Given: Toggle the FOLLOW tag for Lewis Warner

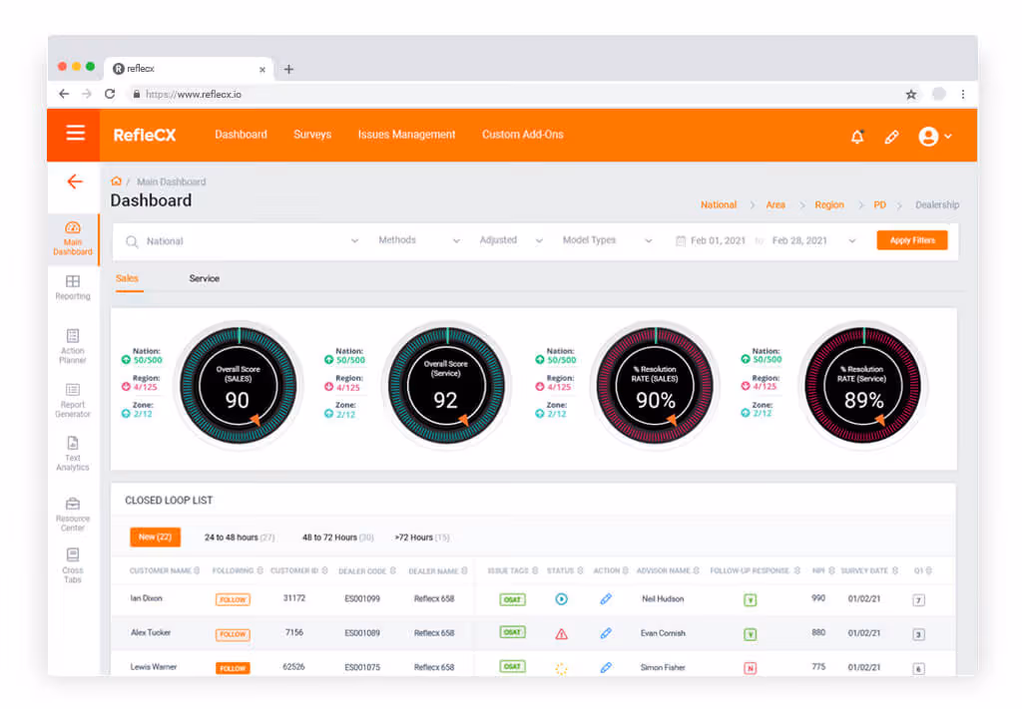Looking at the screenshot, I should (x=233, y=668).
